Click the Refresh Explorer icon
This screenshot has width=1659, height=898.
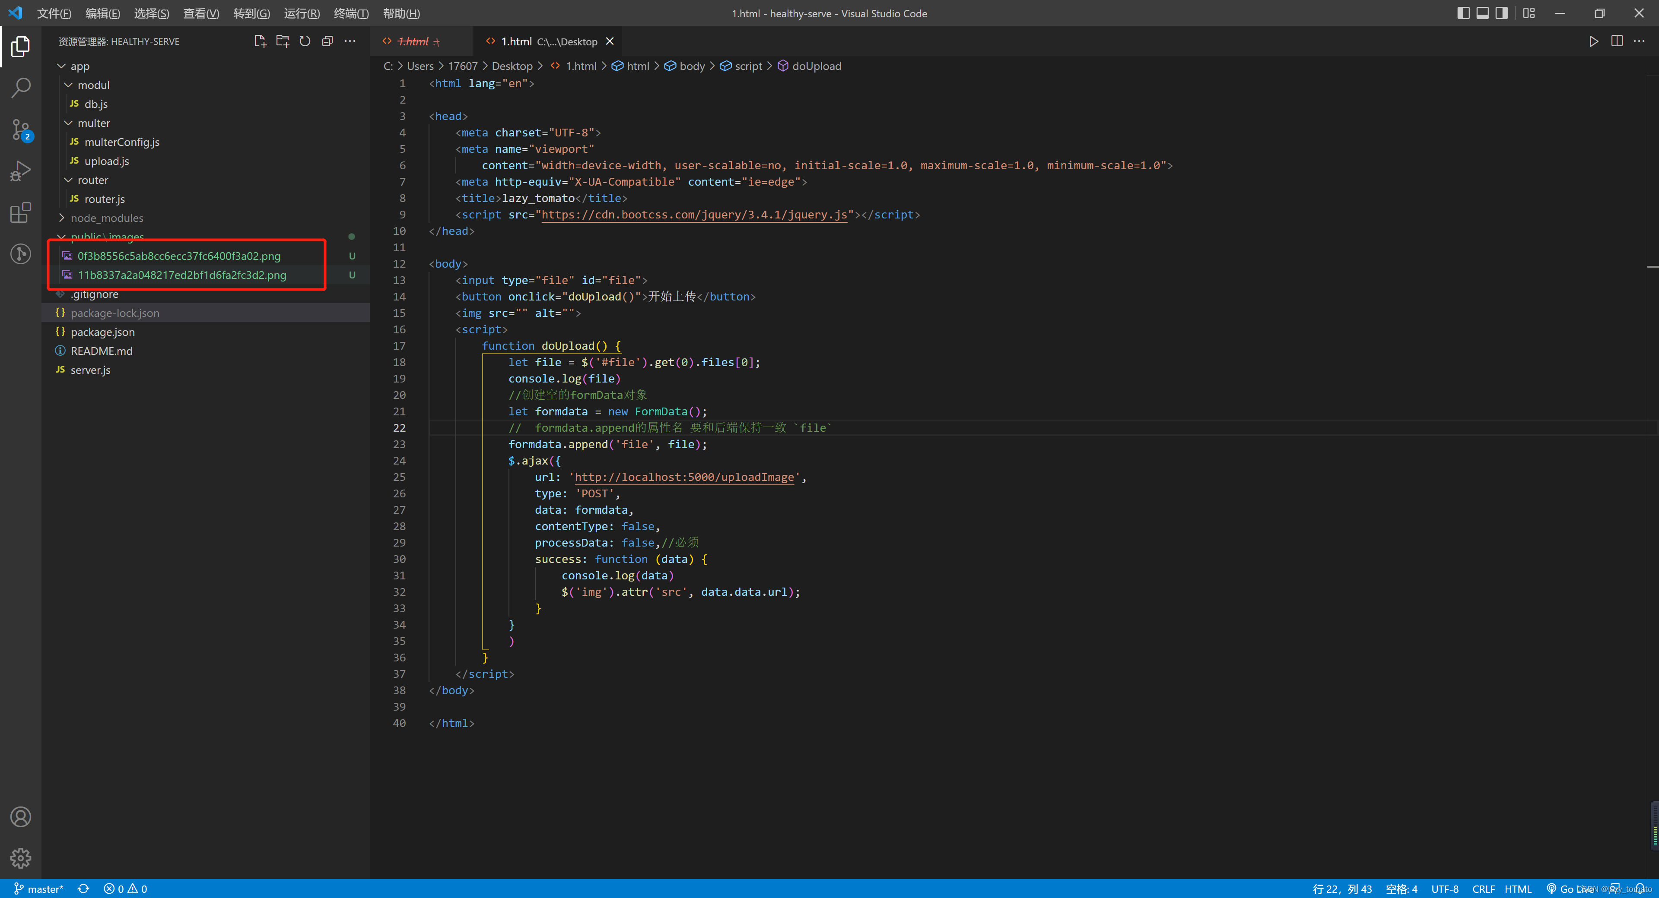coord(305,41)
